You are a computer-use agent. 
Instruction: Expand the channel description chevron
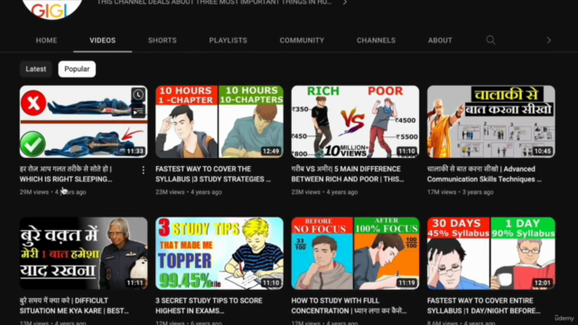coord(345,3)
